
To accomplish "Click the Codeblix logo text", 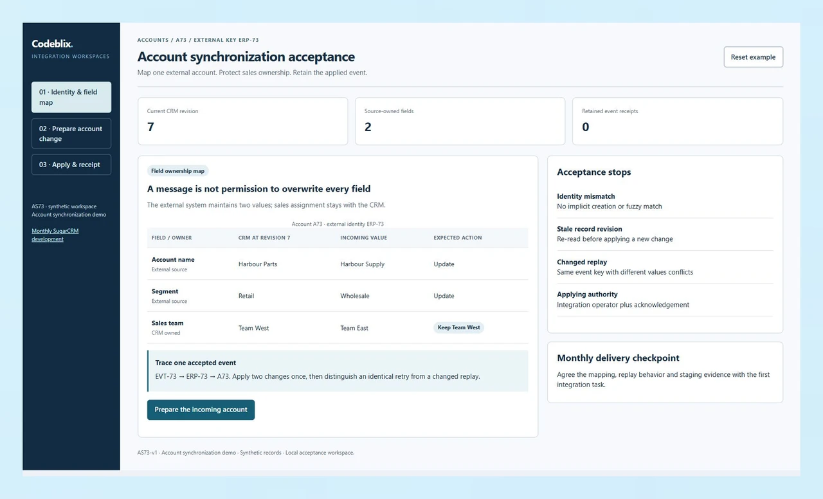I will (x=52, y=44).
